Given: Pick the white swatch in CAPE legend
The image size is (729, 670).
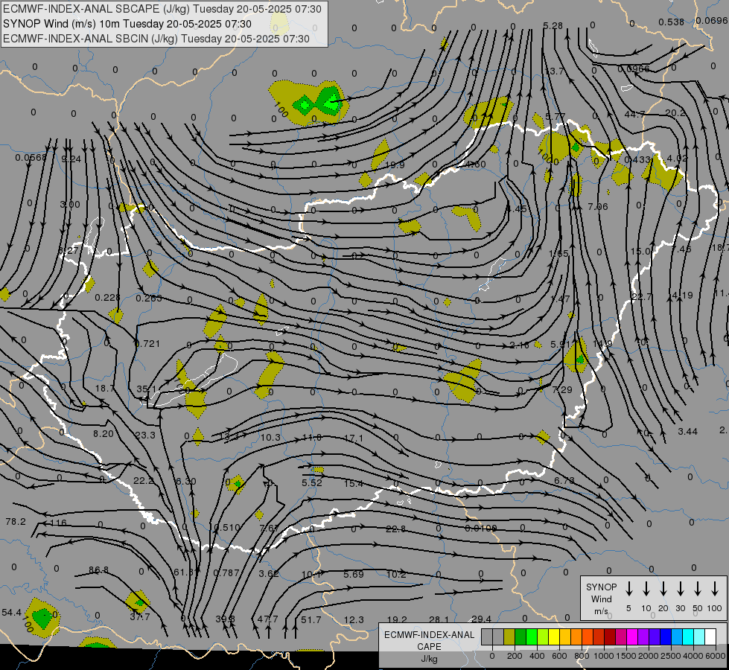Looking at the screenshot, I should (710, 637).
